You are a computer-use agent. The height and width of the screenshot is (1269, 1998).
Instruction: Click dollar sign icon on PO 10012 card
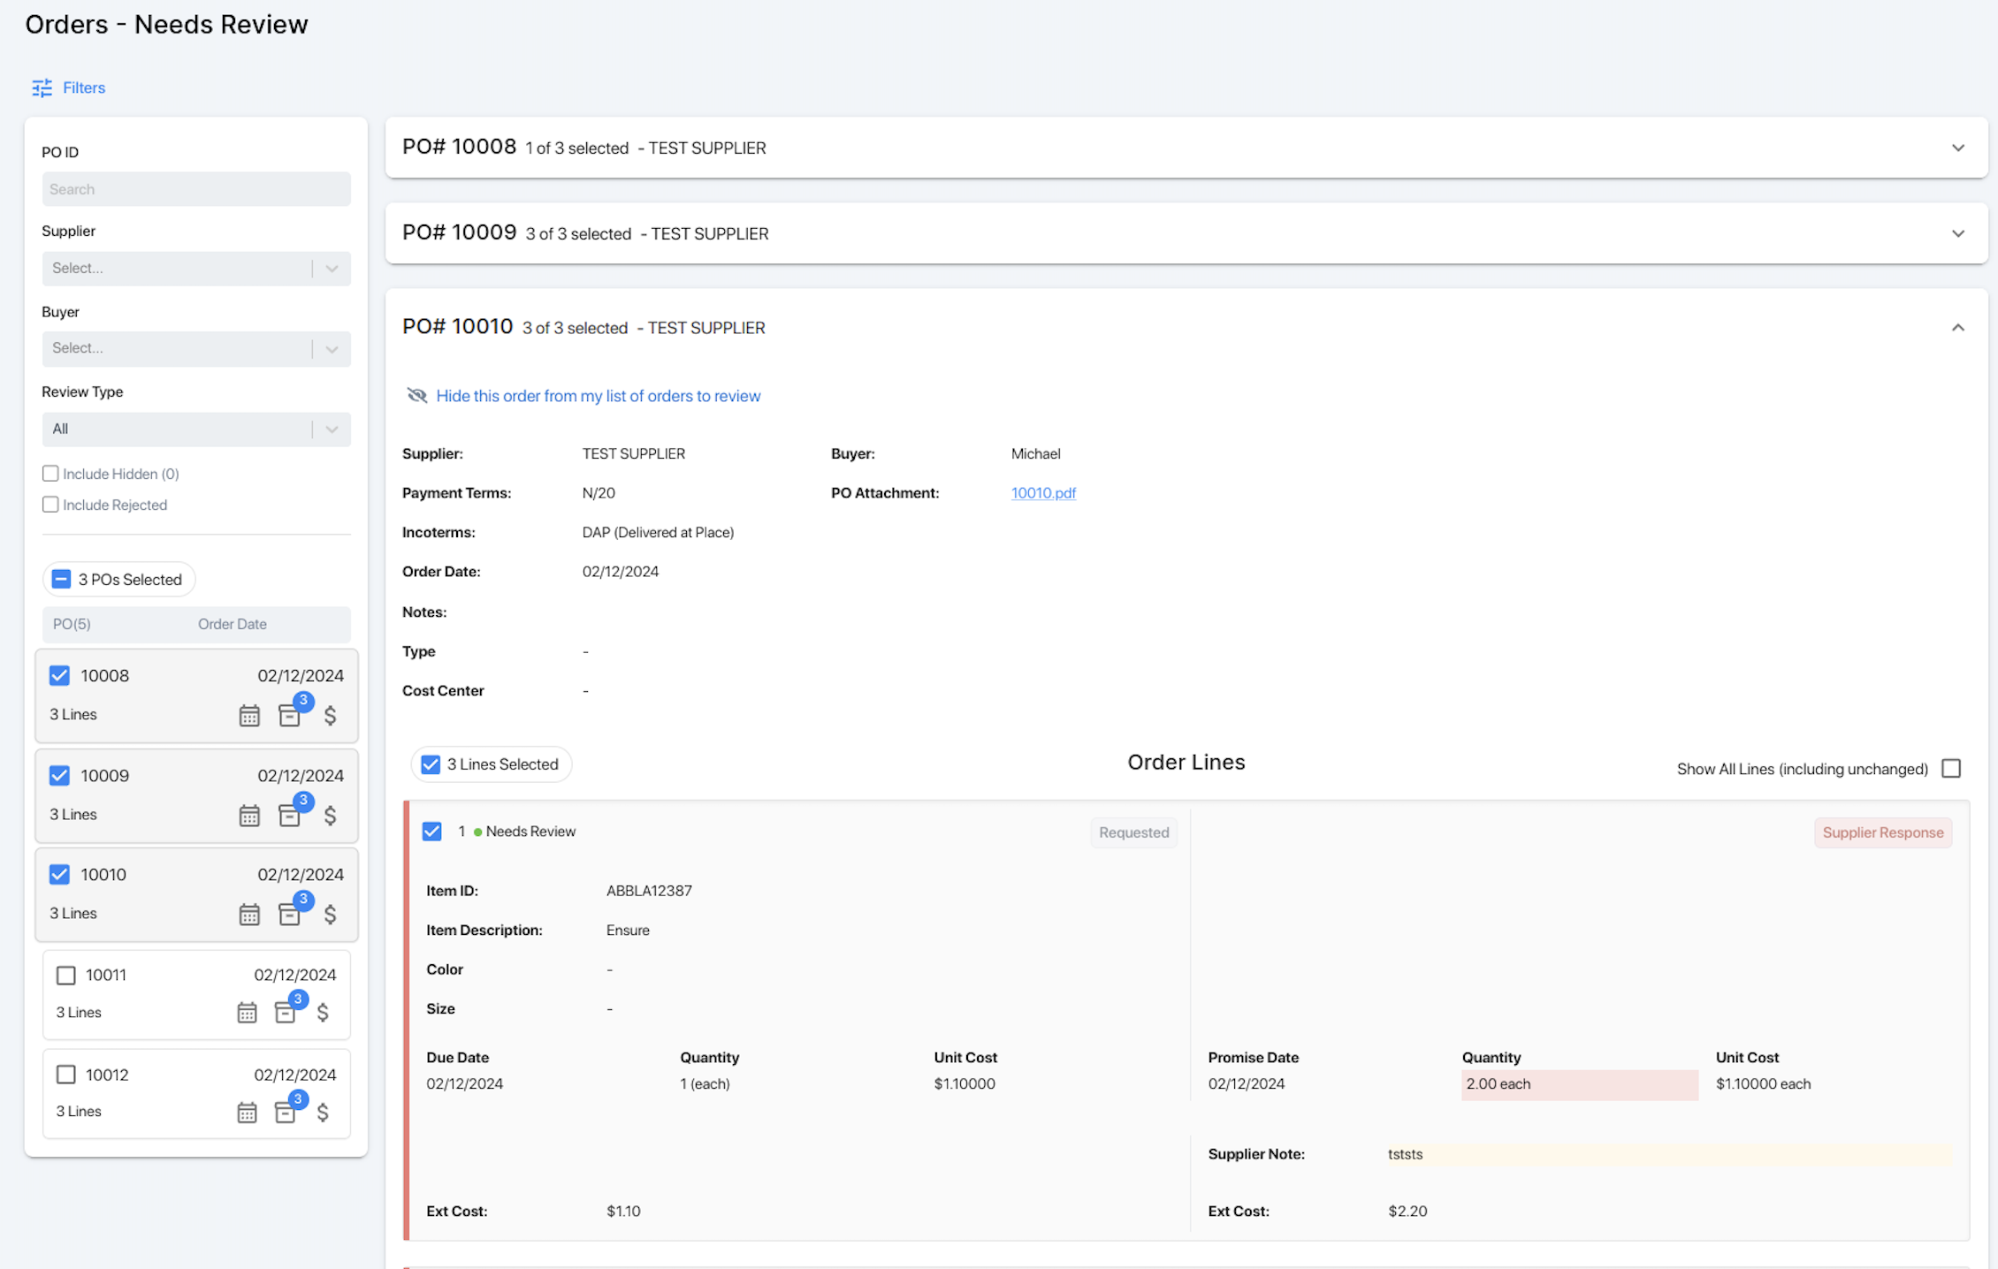pos(323,1112)
